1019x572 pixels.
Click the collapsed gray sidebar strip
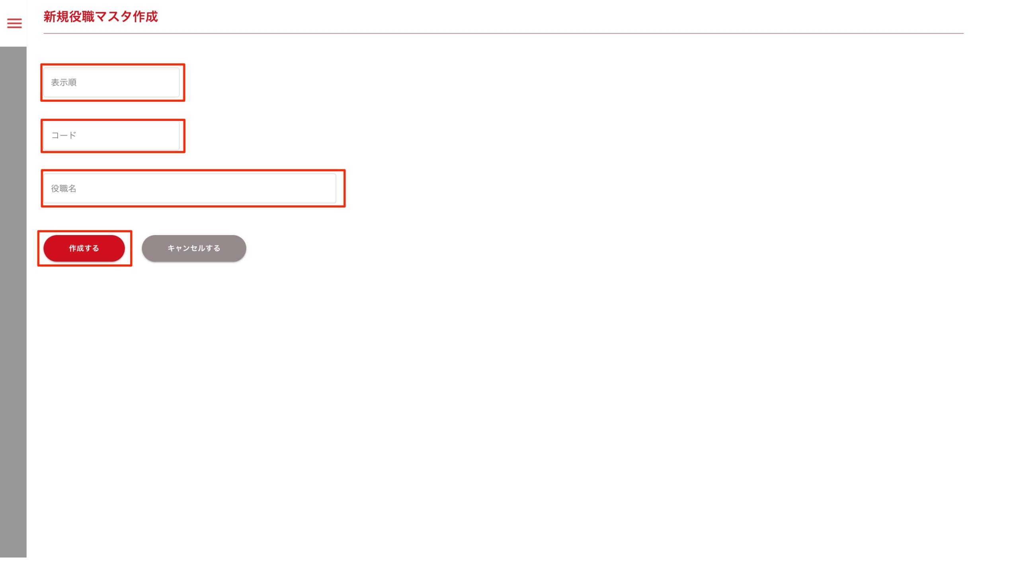[x=13, y=302]
